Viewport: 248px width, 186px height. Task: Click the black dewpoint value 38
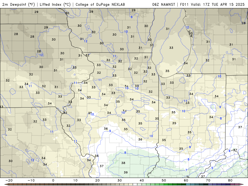pos(123,163)
